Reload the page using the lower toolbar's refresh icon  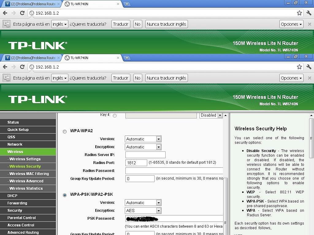pos(22,67)
